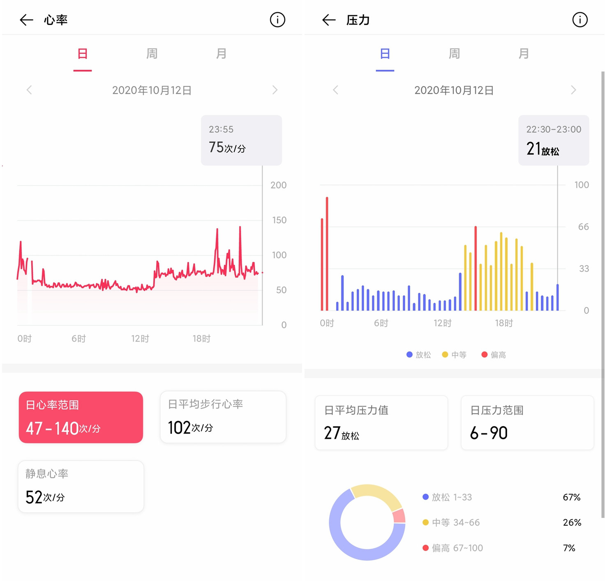Click the back arrow on 心率 page
Screen dimensions: 607x581
click(x=26, y=19)
